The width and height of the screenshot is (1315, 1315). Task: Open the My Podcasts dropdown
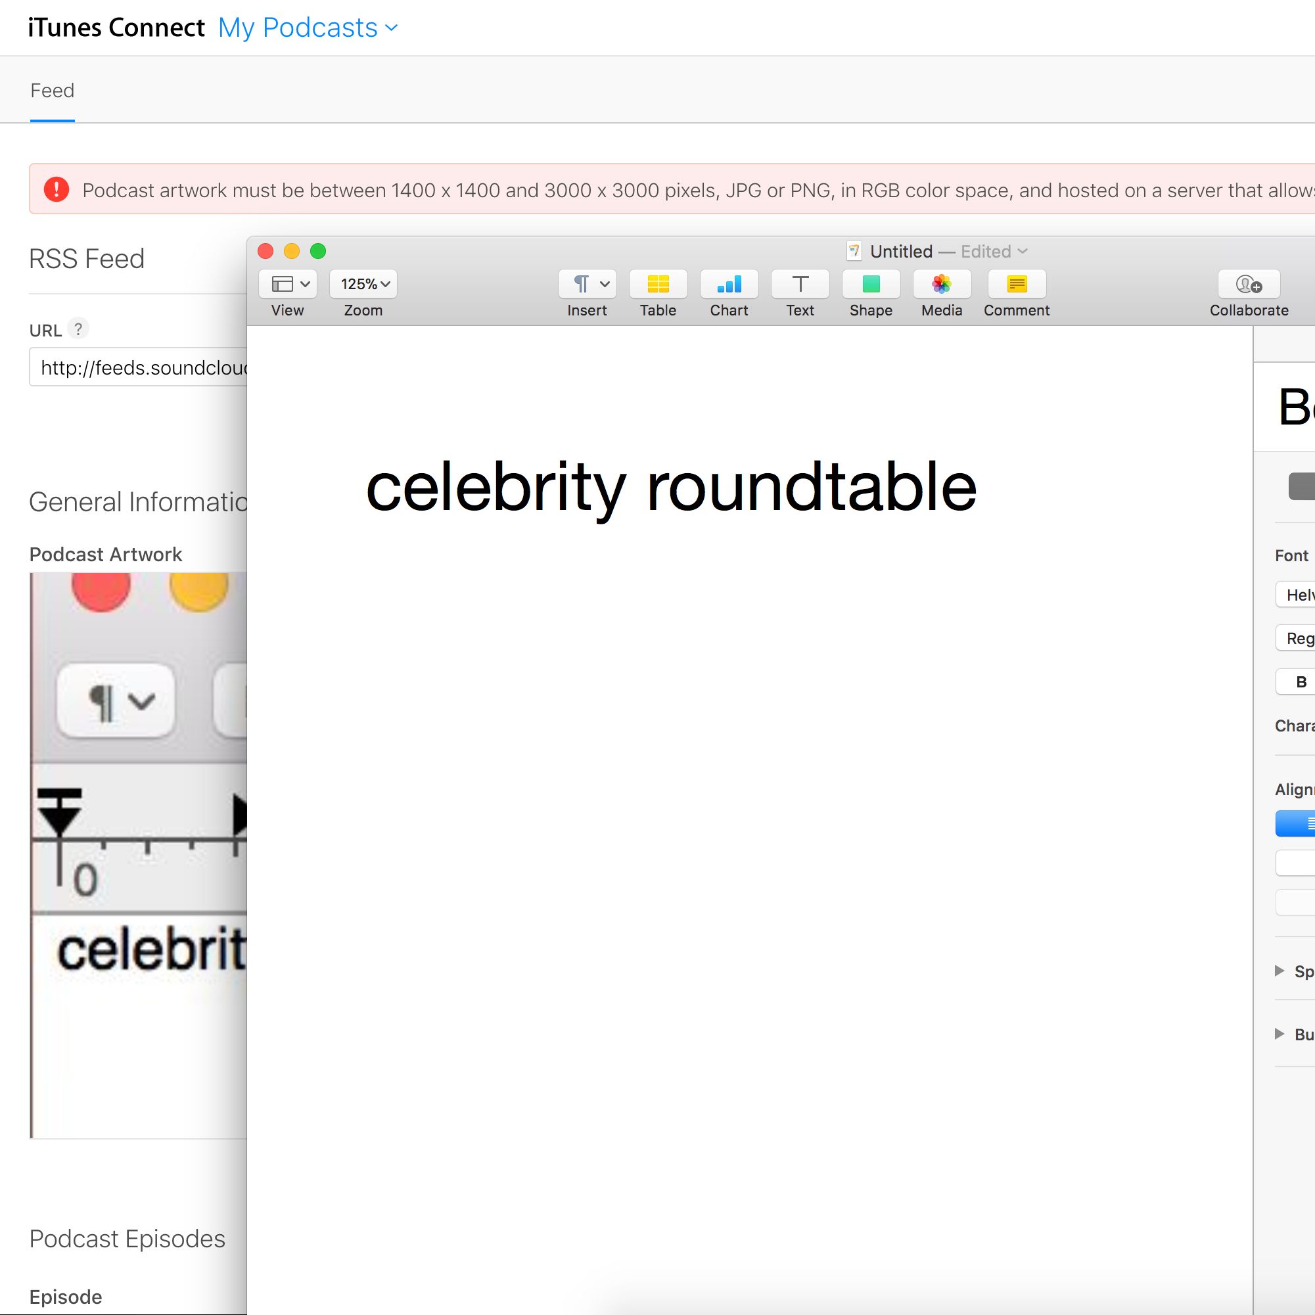308,28
